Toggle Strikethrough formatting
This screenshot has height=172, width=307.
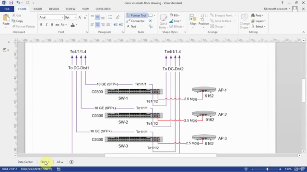tap(57, 24)
